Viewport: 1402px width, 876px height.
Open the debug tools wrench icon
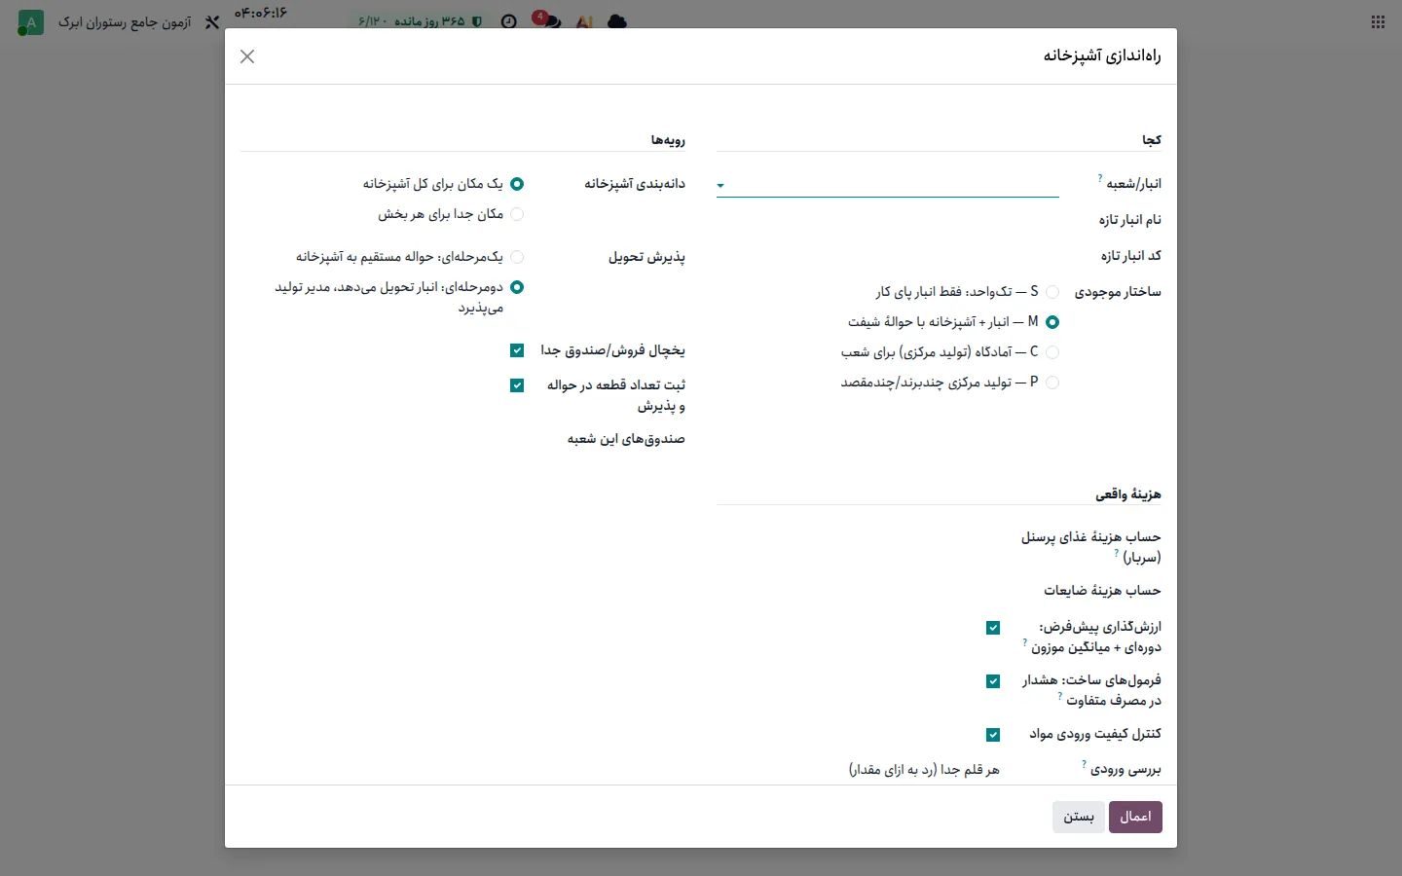pyautogui.click(x=212, y=21)
